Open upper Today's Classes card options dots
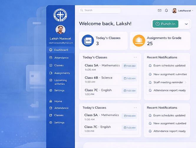 (135, 57)
